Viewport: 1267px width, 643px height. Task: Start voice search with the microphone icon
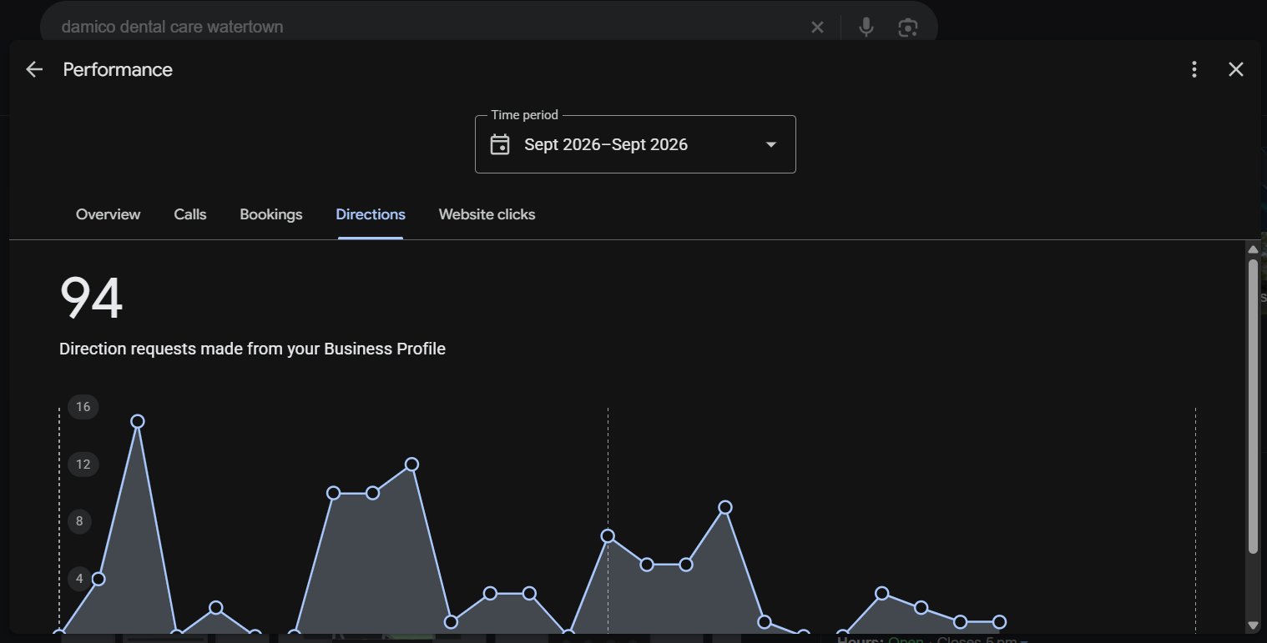tap(866, 28)
